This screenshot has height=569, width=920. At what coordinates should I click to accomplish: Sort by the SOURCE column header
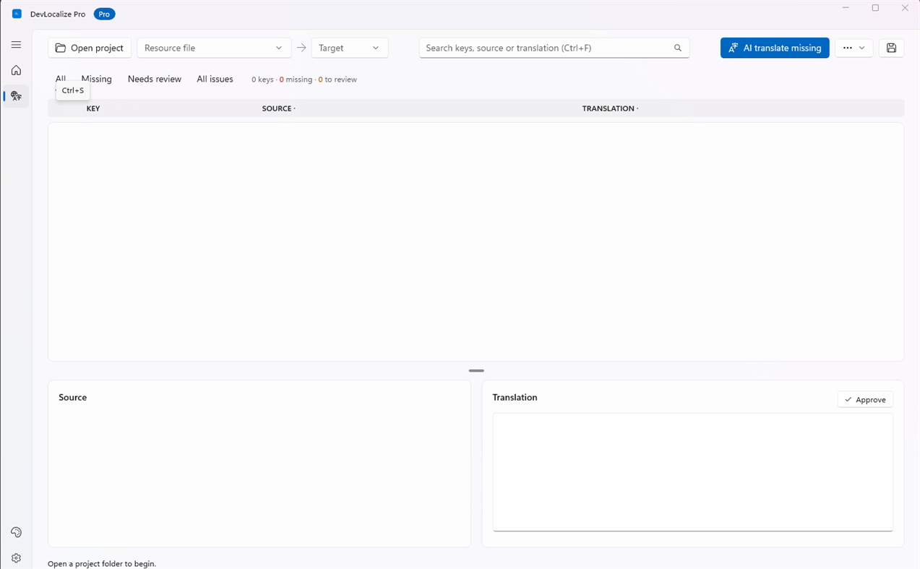coord(278,108)
